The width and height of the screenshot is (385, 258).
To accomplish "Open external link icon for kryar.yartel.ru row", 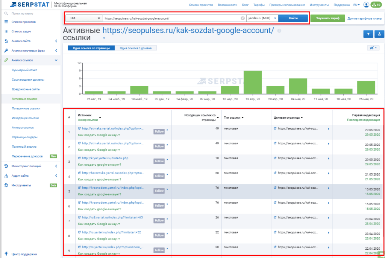I will [x=79, y=158].
